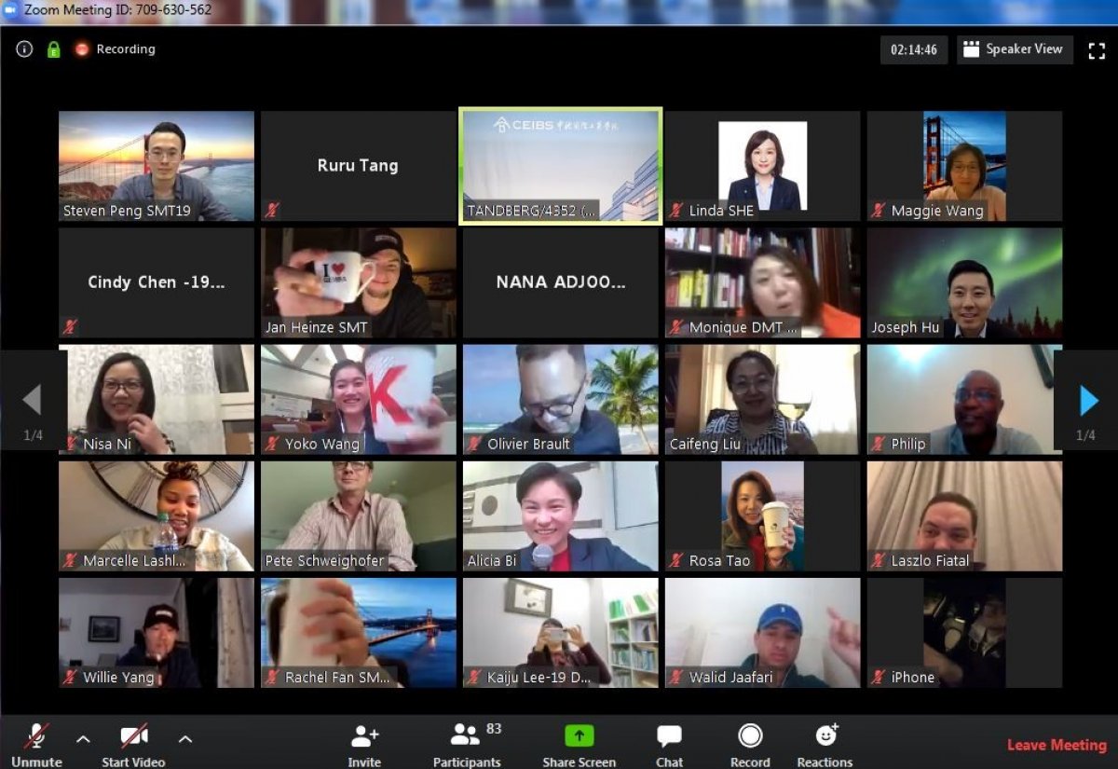Viewport: 1118px width, 769px height.
Task: Go to next page of participants
Action: coord(1086,401)
